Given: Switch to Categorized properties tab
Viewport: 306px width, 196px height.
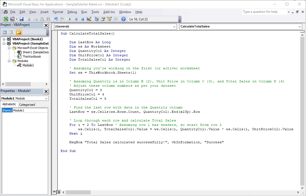Looking at the screenshot, I should tap(27, 105).
